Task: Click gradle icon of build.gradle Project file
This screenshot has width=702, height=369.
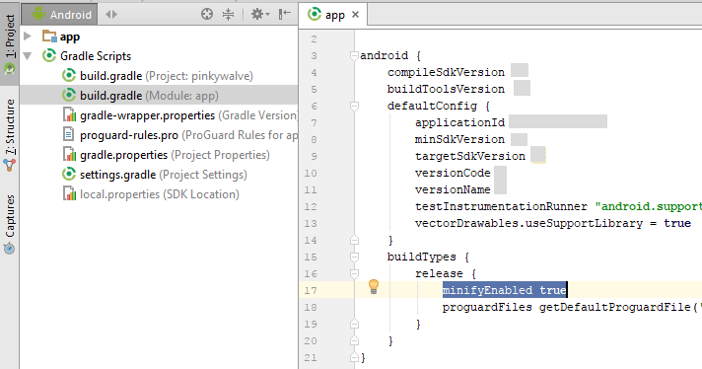Action: tap(68, 75)
